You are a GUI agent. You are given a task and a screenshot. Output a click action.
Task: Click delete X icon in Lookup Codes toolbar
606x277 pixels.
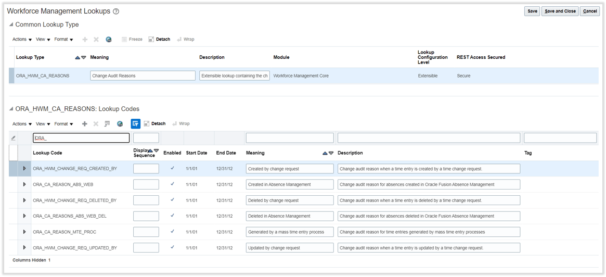point(96,124)
